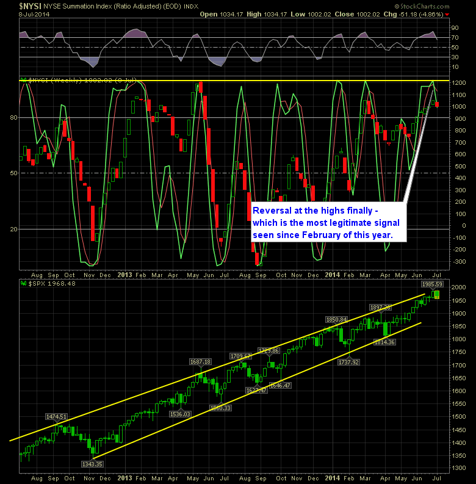This screenshot has height=484, width=476.
Task: Click the 1850.84 price label
Action: (336, 319)
